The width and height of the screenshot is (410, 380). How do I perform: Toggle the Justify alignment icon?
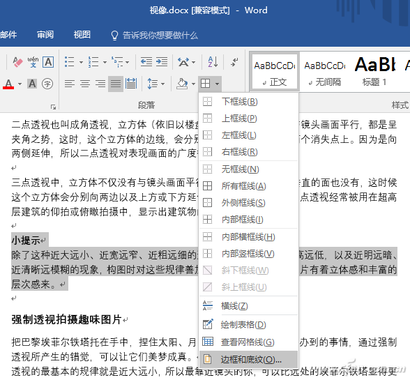(x=116, y=84)
